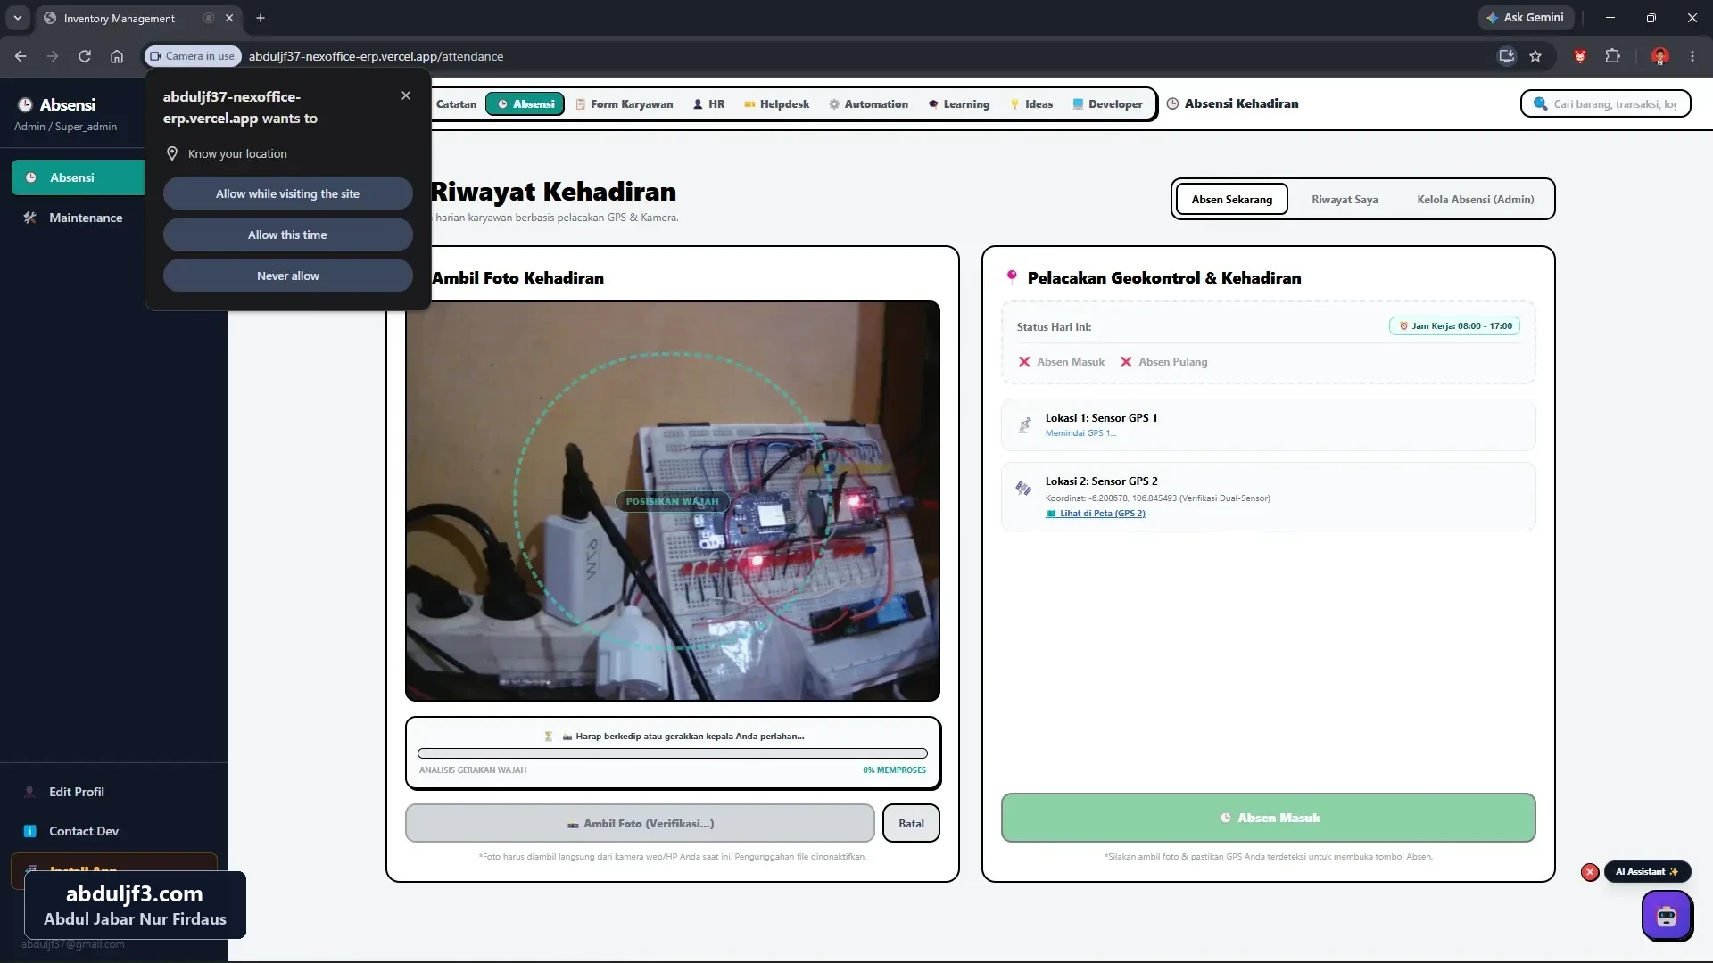Open the browser extensions puzzle icon

tap(1612, 56)
